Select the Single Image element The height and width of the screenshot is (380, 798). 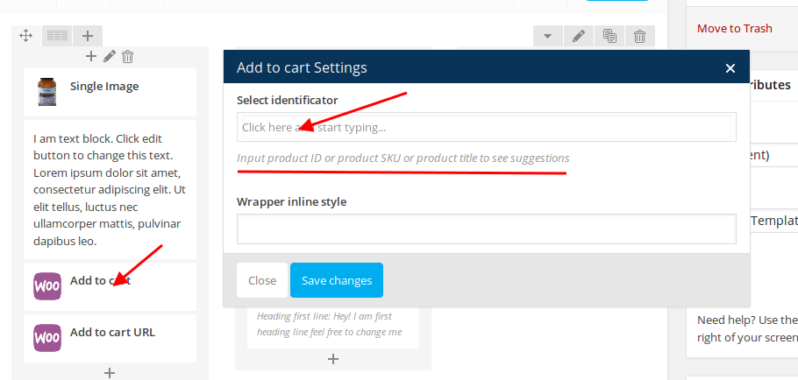pyautogui.click(x=110, y=93)
